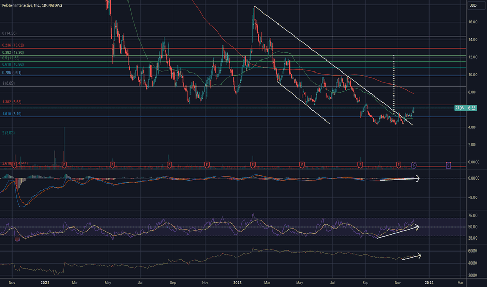
Task: Select the Fib label 0.382 (12.20)
Action: [13, 52]
